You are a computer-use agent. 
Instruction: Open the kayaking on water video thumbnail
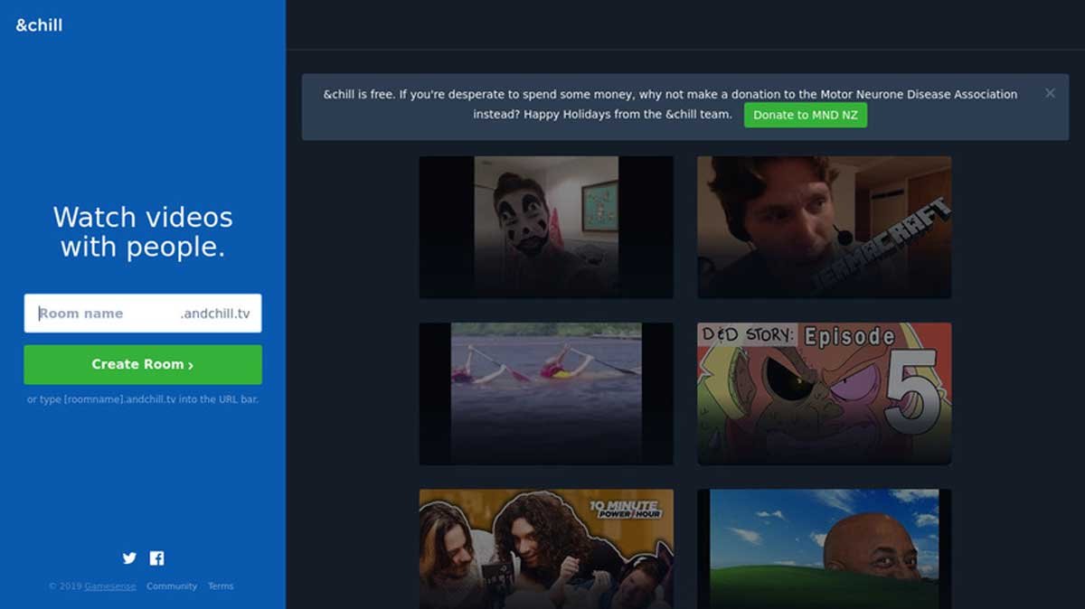point(546,393)
